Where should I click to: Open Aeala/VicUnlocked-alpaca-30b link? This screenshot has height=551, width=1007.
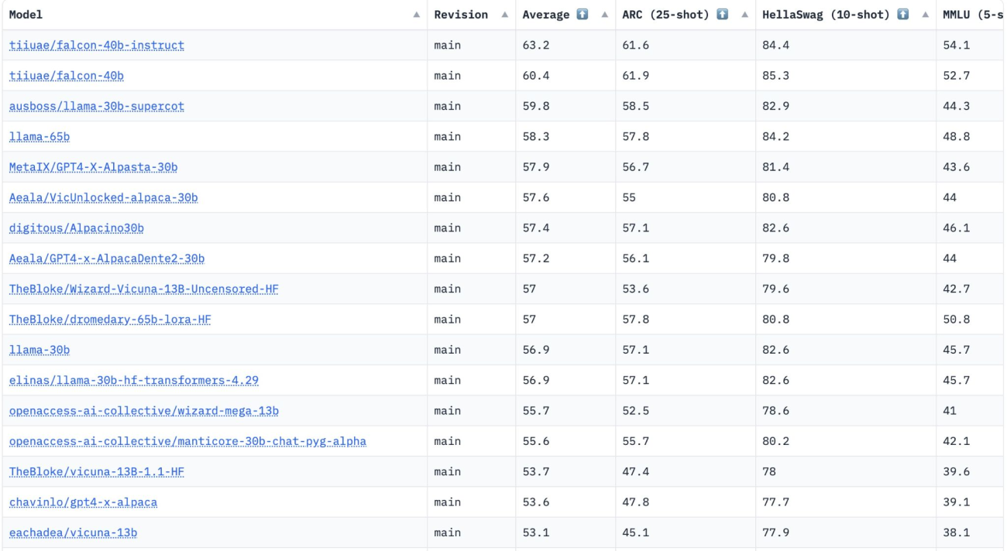click(104, 198)
